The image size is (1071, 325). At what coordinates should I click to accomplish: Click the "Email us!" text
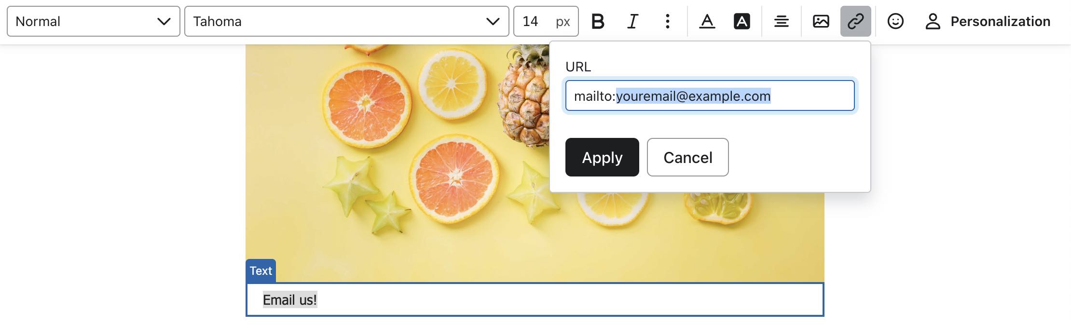coord(289,300)
